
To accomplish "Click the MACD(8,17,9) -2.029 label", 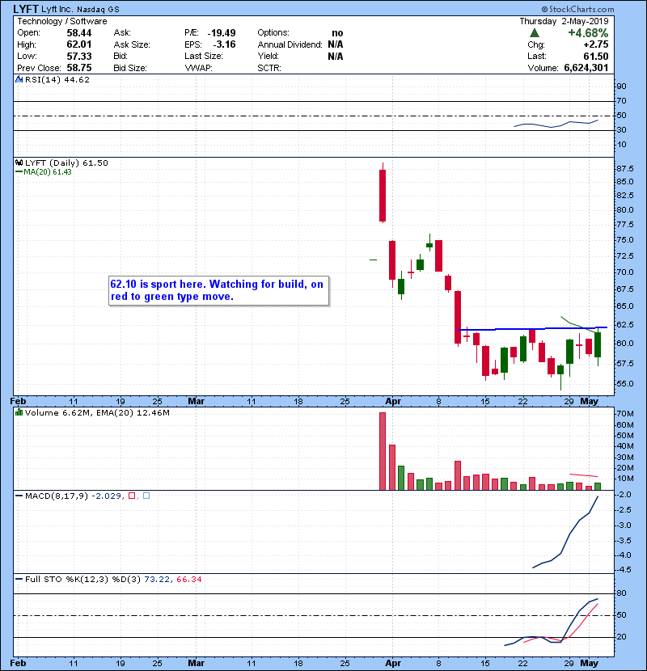I will click(x=74, y=496).
